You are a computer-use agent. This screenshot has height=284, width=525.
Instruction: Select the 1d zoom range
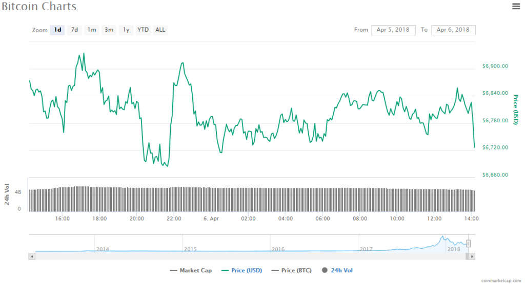pyautogui.click(x=57, y=30)
